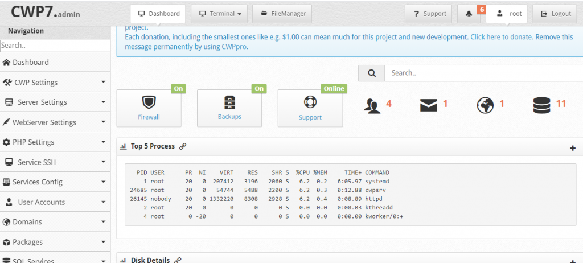Click PID 24685 in process list

click(138, 190)
